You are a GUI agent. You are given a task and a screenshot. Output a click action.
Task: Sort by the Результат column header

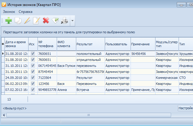point(90,44)
